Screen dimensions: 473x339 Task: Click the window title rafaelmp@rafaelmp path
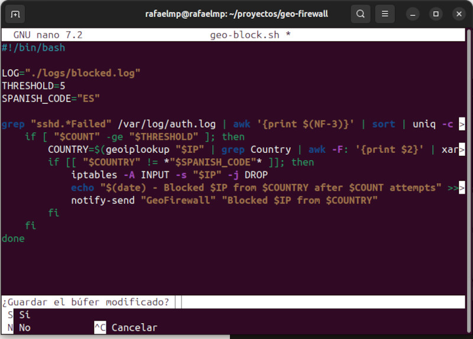[x=237, y=14]
